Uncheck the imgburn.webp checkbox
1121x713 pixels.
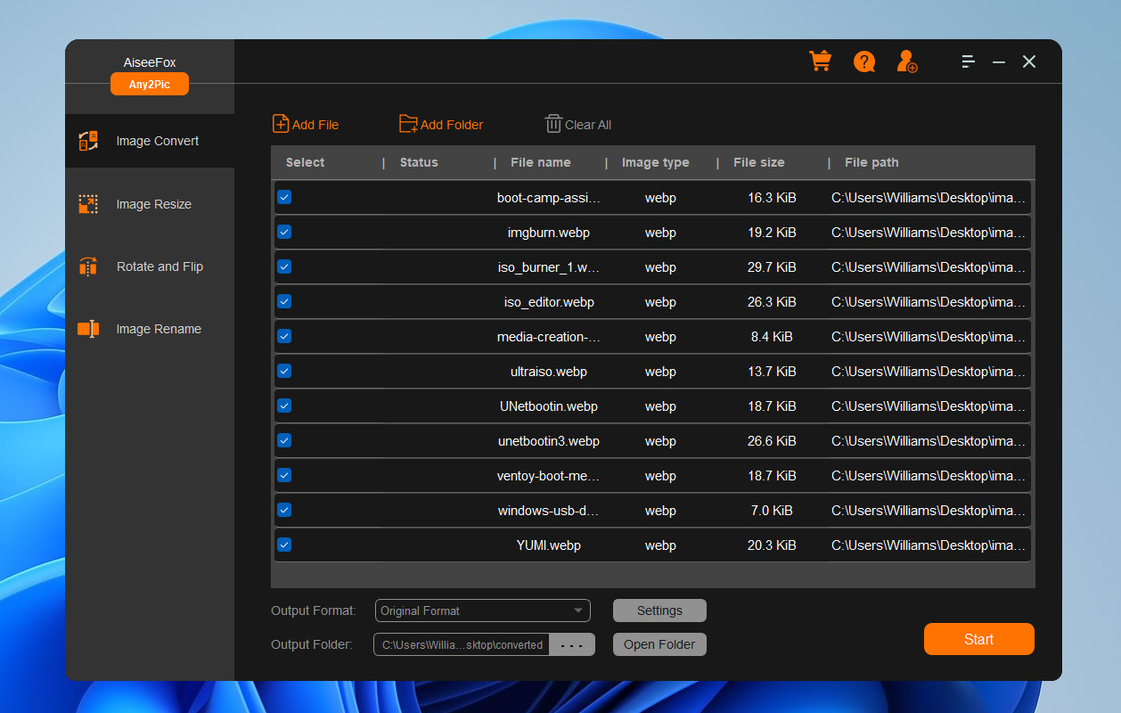click(x=284, y=232)
